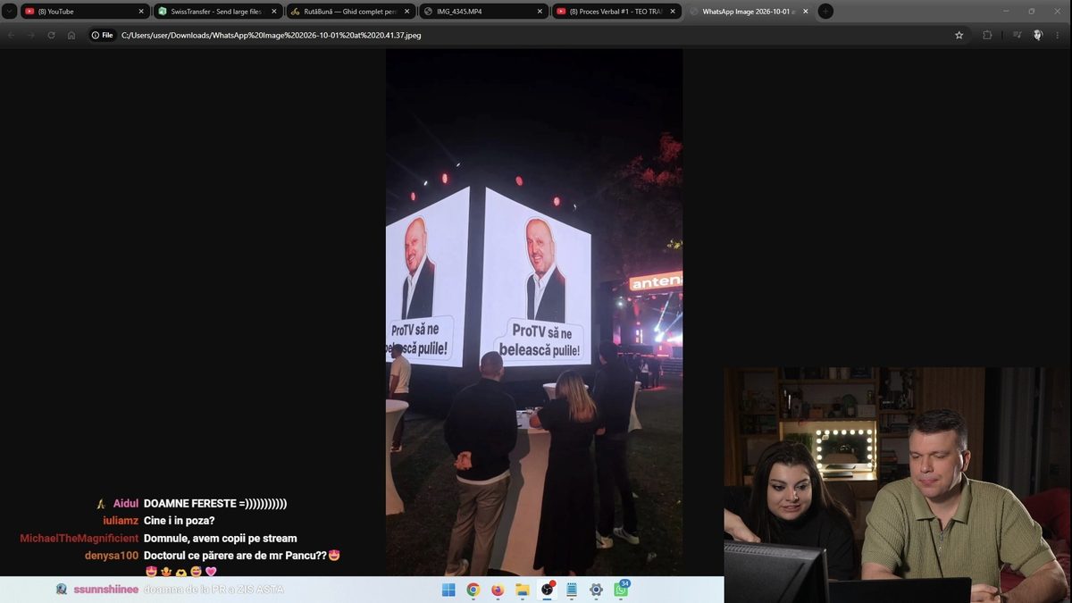Open the tab search dropdown arrow
1072x603 pixels.
[x=9, y=12]
